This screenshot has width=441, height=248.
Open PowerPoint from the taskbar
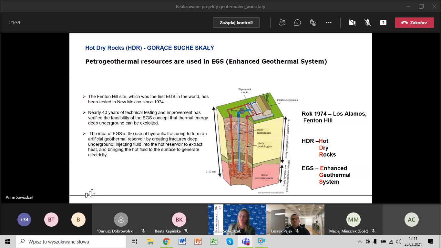(x=198, y=242)
